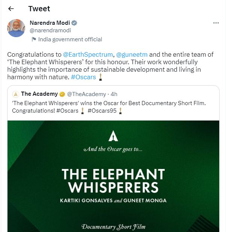Click the Tweet page heading
The width and height of the screenshot is (226, 232).
(x=39, y=9)
